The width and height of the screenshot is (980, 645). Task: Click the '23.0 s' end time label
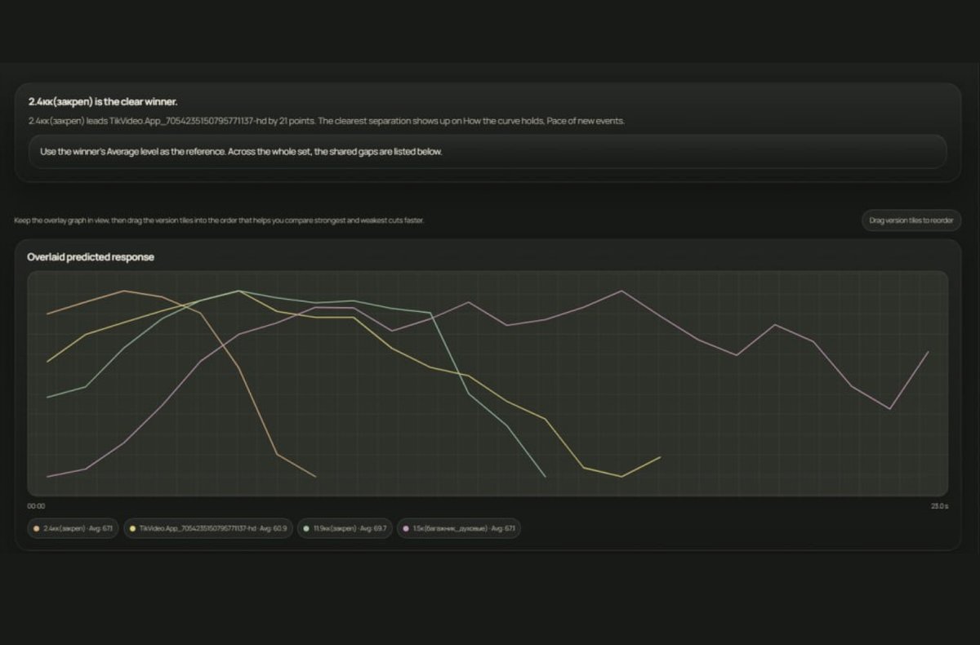(x=939, y=506)
